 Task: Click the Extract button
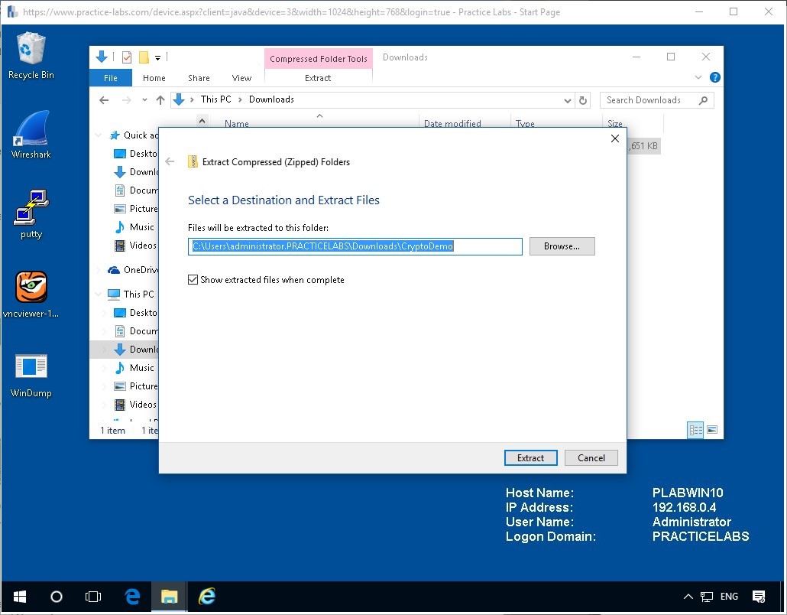[x=530, y=457]
